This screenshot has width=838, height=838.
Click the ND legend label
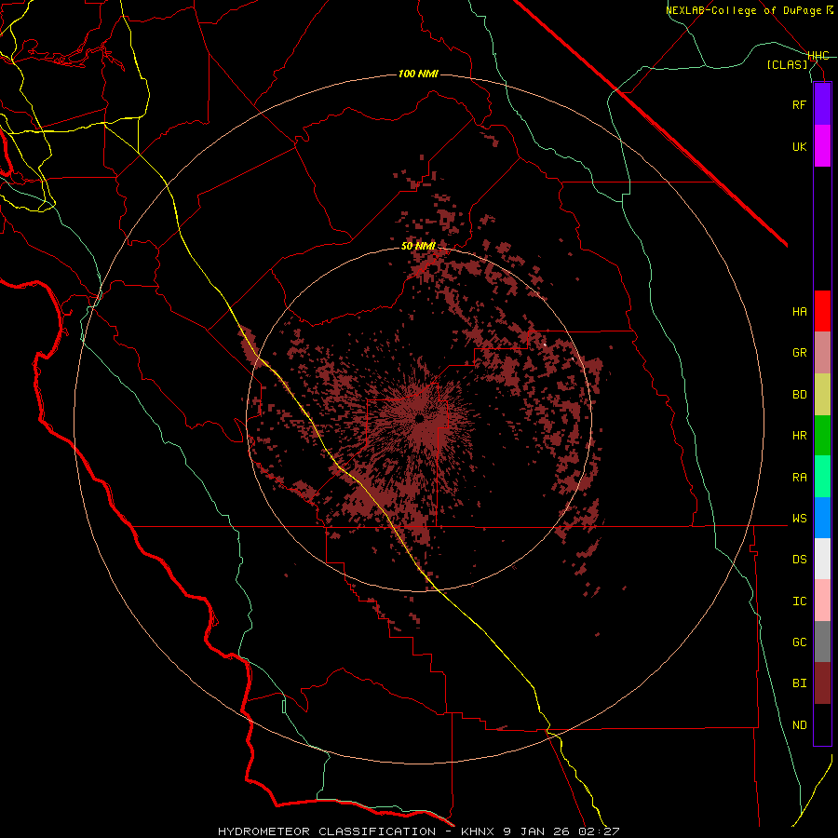(x=799, y=725)
